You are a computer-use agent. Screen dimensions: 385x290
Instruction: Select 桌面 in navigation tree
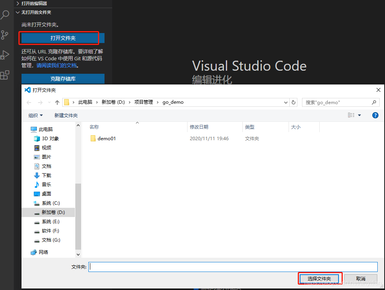(46, 194)
